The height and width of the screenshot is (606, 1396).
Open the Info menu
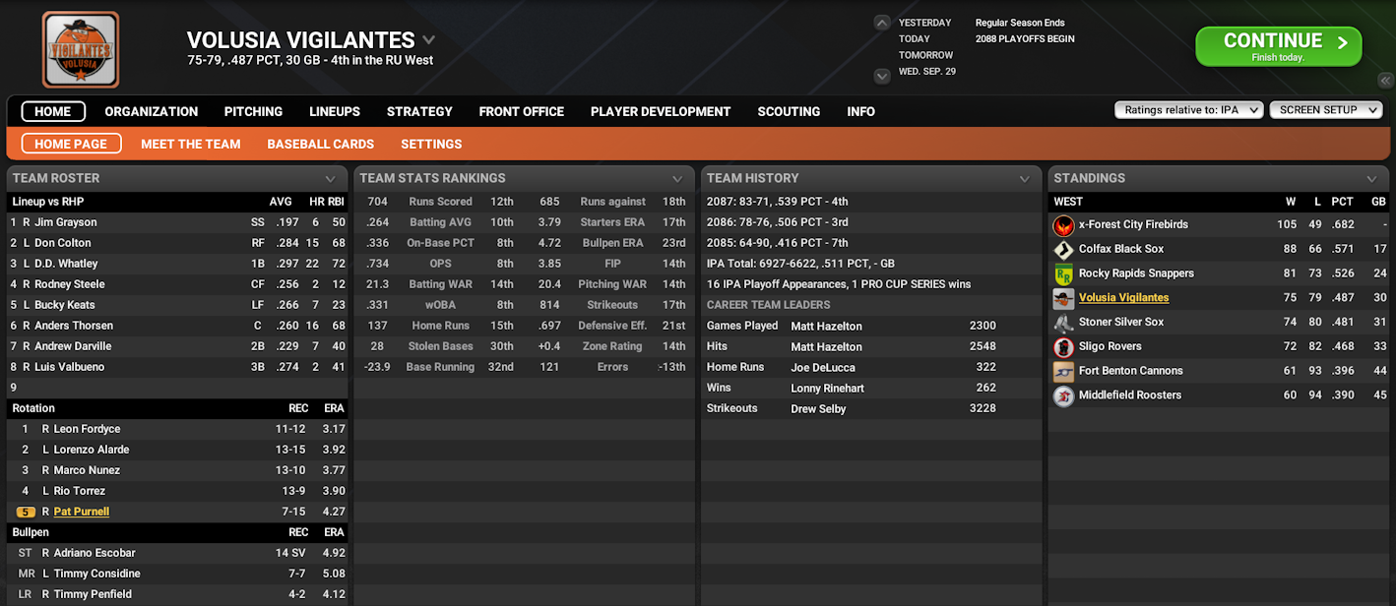[x=861, y=111]
